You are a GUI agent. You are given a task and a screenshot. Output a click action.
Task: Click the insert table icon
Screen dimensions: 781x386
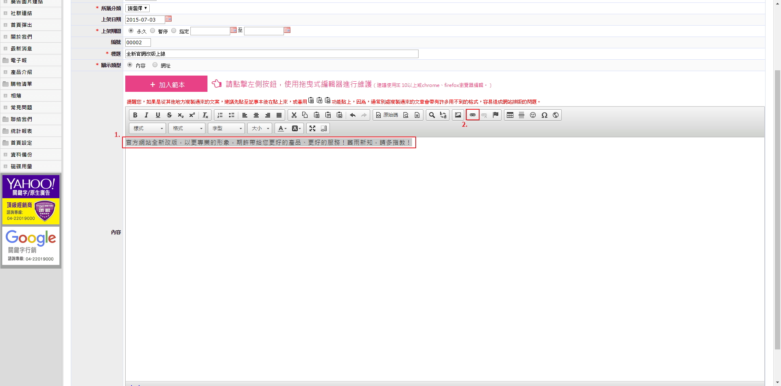coord(510,115)
